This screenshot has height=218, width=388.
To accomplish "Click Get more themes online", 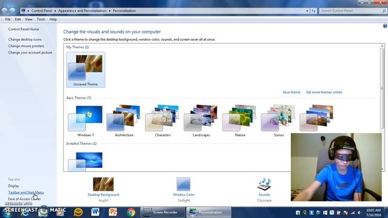I will (x=324, y=92).
